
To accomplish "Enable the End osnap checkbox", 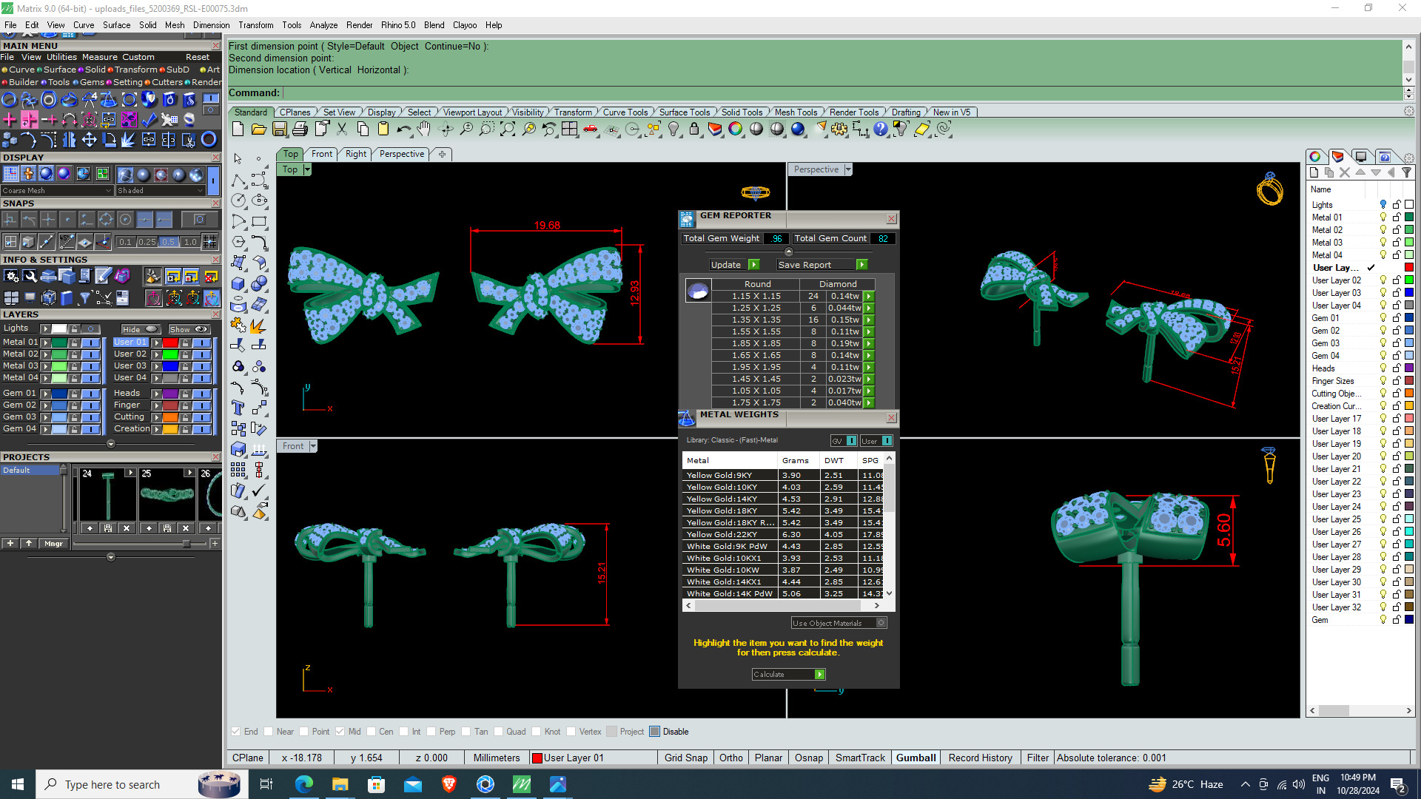I will pos(236,732).
